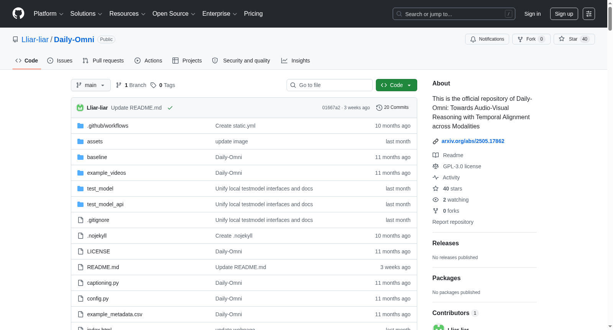Open the Security and quality tab
Screen dimensions: 613x330
tap(241, 61)
